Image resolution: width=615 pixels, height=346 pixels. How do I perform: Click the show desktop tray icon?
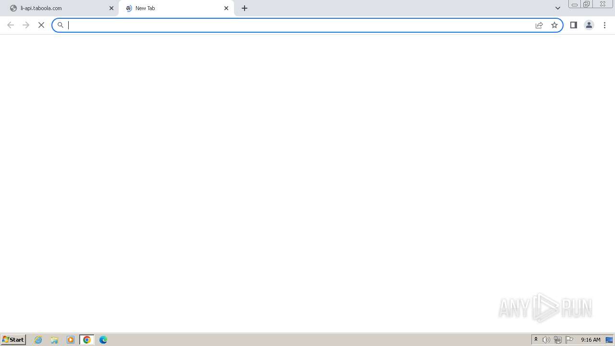pyautogui.click(x=609, y=340)
